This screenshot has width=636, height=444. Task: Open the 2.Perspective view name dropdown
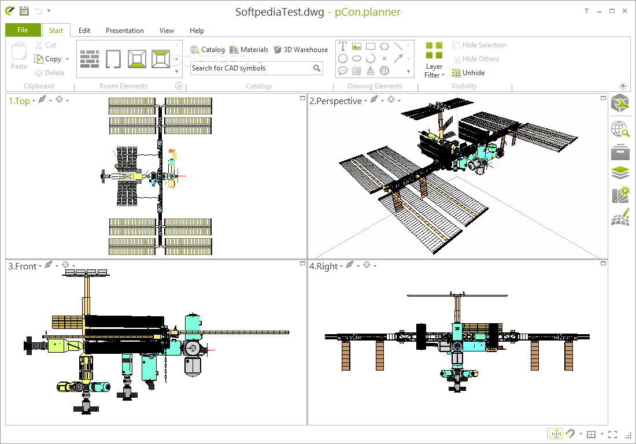[x=365, y=101]
